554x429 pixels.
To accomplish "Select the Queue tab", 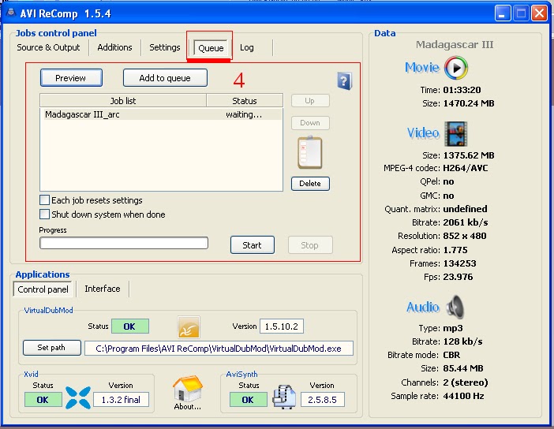I will pyautogui.click(x=211, y=48).
